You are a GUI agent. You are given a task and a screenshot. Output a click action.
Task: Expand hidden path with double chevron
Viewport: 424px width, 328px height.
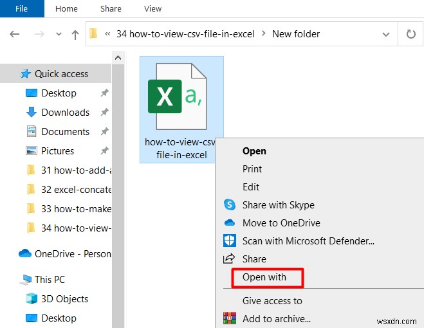[x=107, y=34]
